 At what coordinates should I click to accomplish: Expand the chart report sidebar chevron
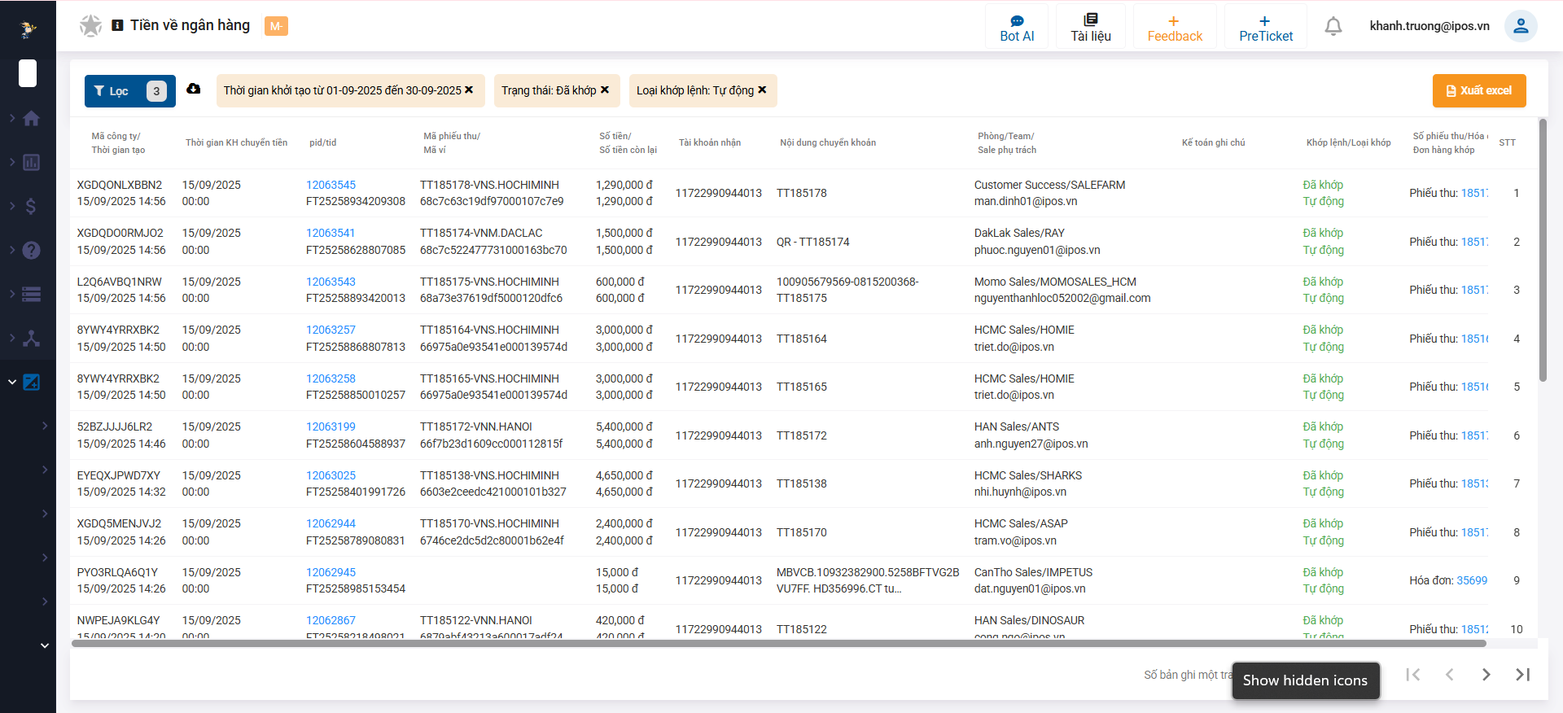pyautogui.click(x=12, y=163)
